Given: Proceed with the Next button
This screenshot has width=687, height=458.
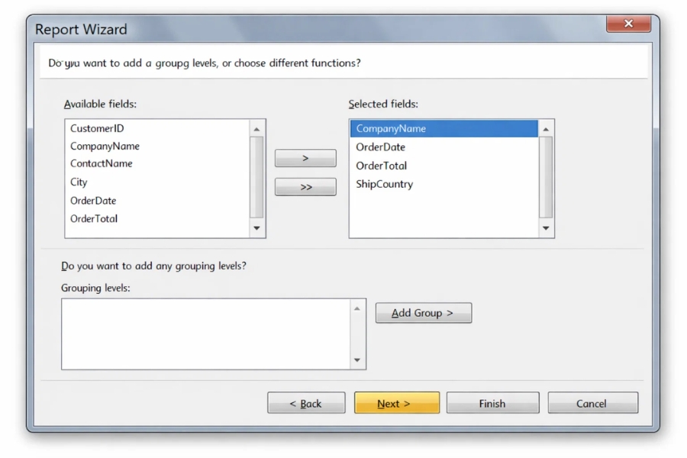Looking at the screenshot, I should tap(396, 403).
